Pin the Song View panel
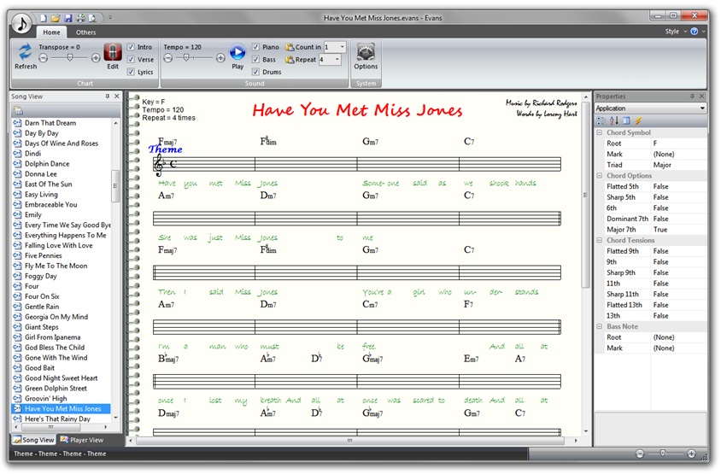The height and width of the screenshot is (474, 721). click(x=107, y=97)
